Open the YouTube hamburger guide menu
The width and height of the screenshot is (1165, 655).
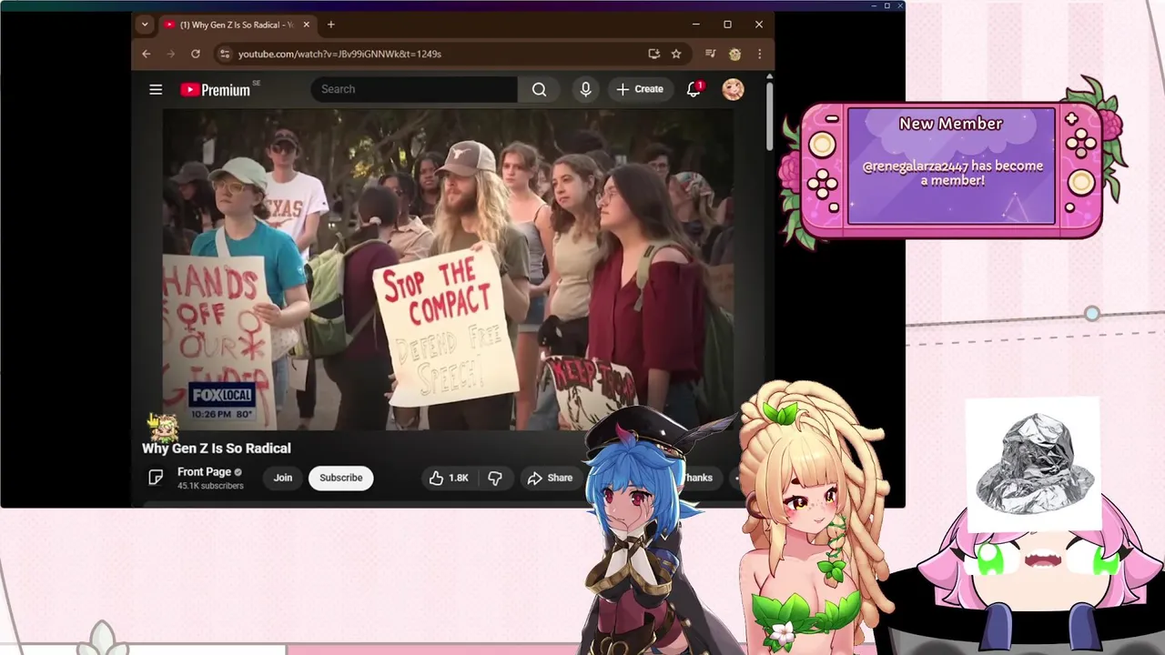tap(156, 89)
